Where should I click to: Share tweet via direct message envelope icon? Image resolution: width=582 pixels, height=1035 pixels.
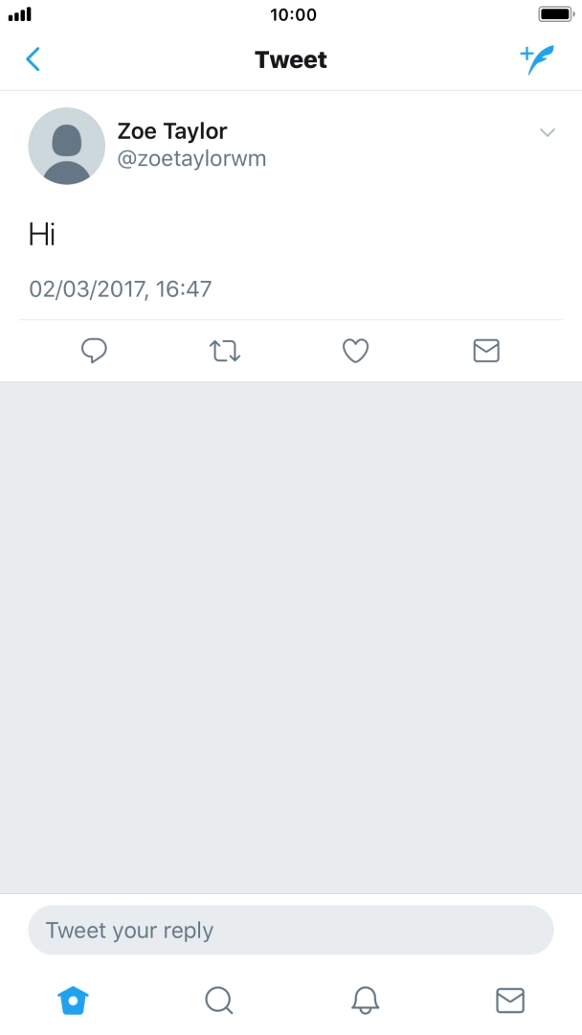point(486,351)
